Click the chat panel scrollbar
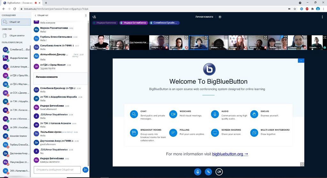The width and height of the screenshot is (327, 178). click(x=88, y=94)
